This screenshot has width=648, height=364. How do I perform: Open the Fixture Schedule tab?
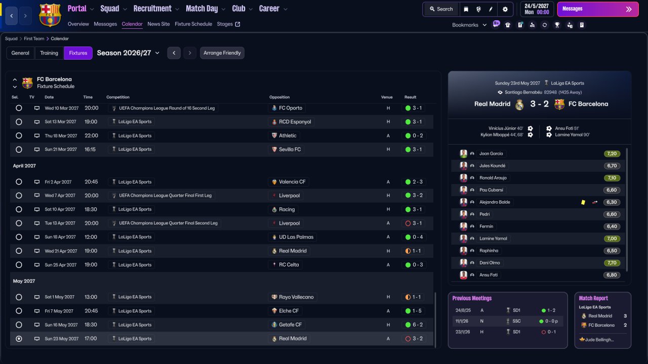point(193,24)
